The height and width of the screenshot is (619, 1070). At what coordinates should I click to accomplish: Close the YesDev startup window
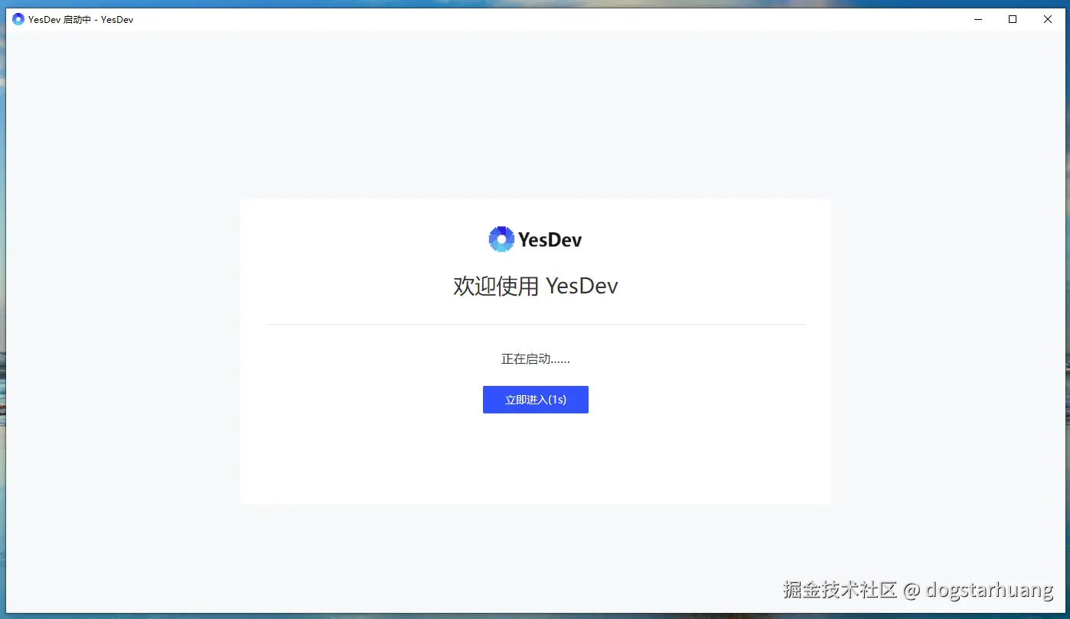coord(1048,19)
